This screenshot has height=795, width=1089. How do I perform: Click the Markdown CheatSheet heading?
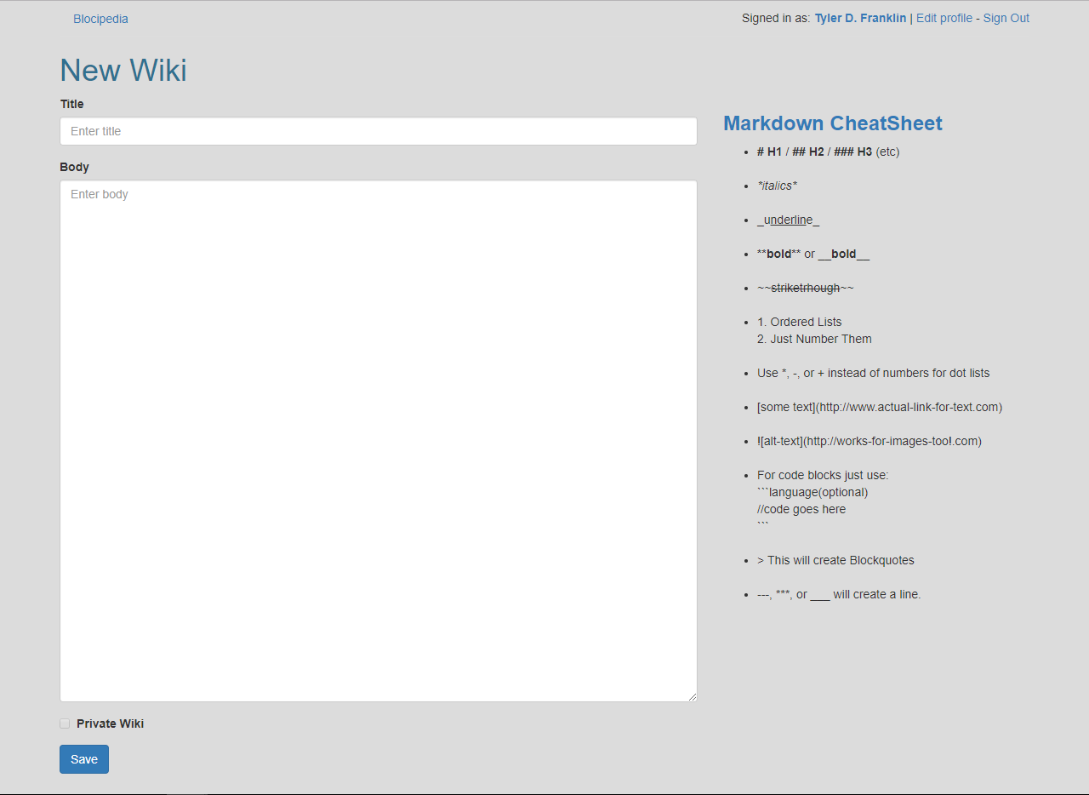coord(833,123)
